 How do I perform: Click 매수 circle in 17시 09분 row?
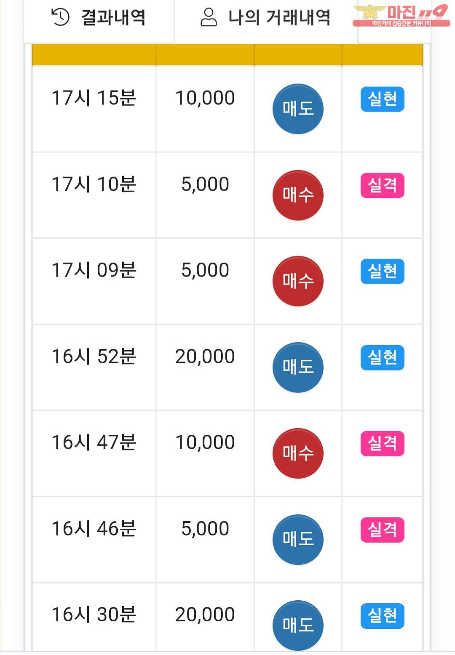pos(298,281)
